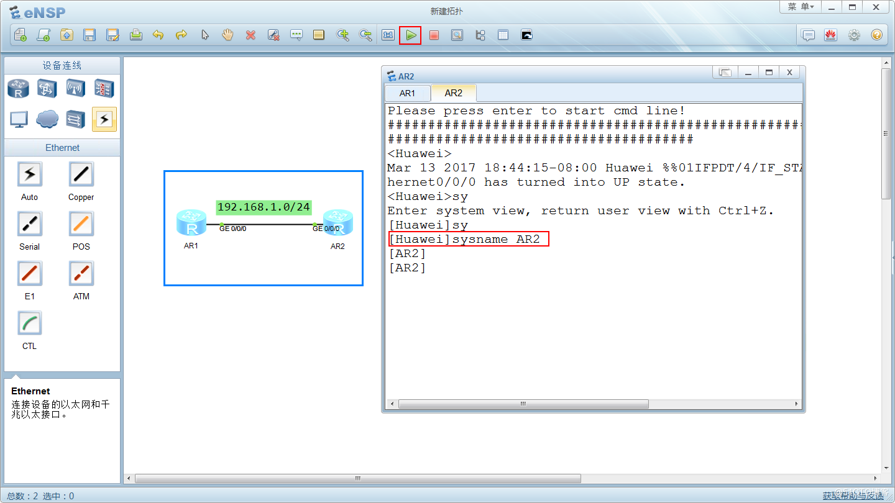Select the WLAN device category

(75, 89)
